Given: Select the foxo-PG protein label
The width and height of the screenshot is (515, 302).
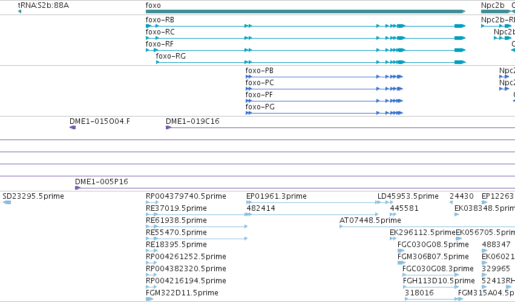Looking at the screenshot, I should click(260, 107).
